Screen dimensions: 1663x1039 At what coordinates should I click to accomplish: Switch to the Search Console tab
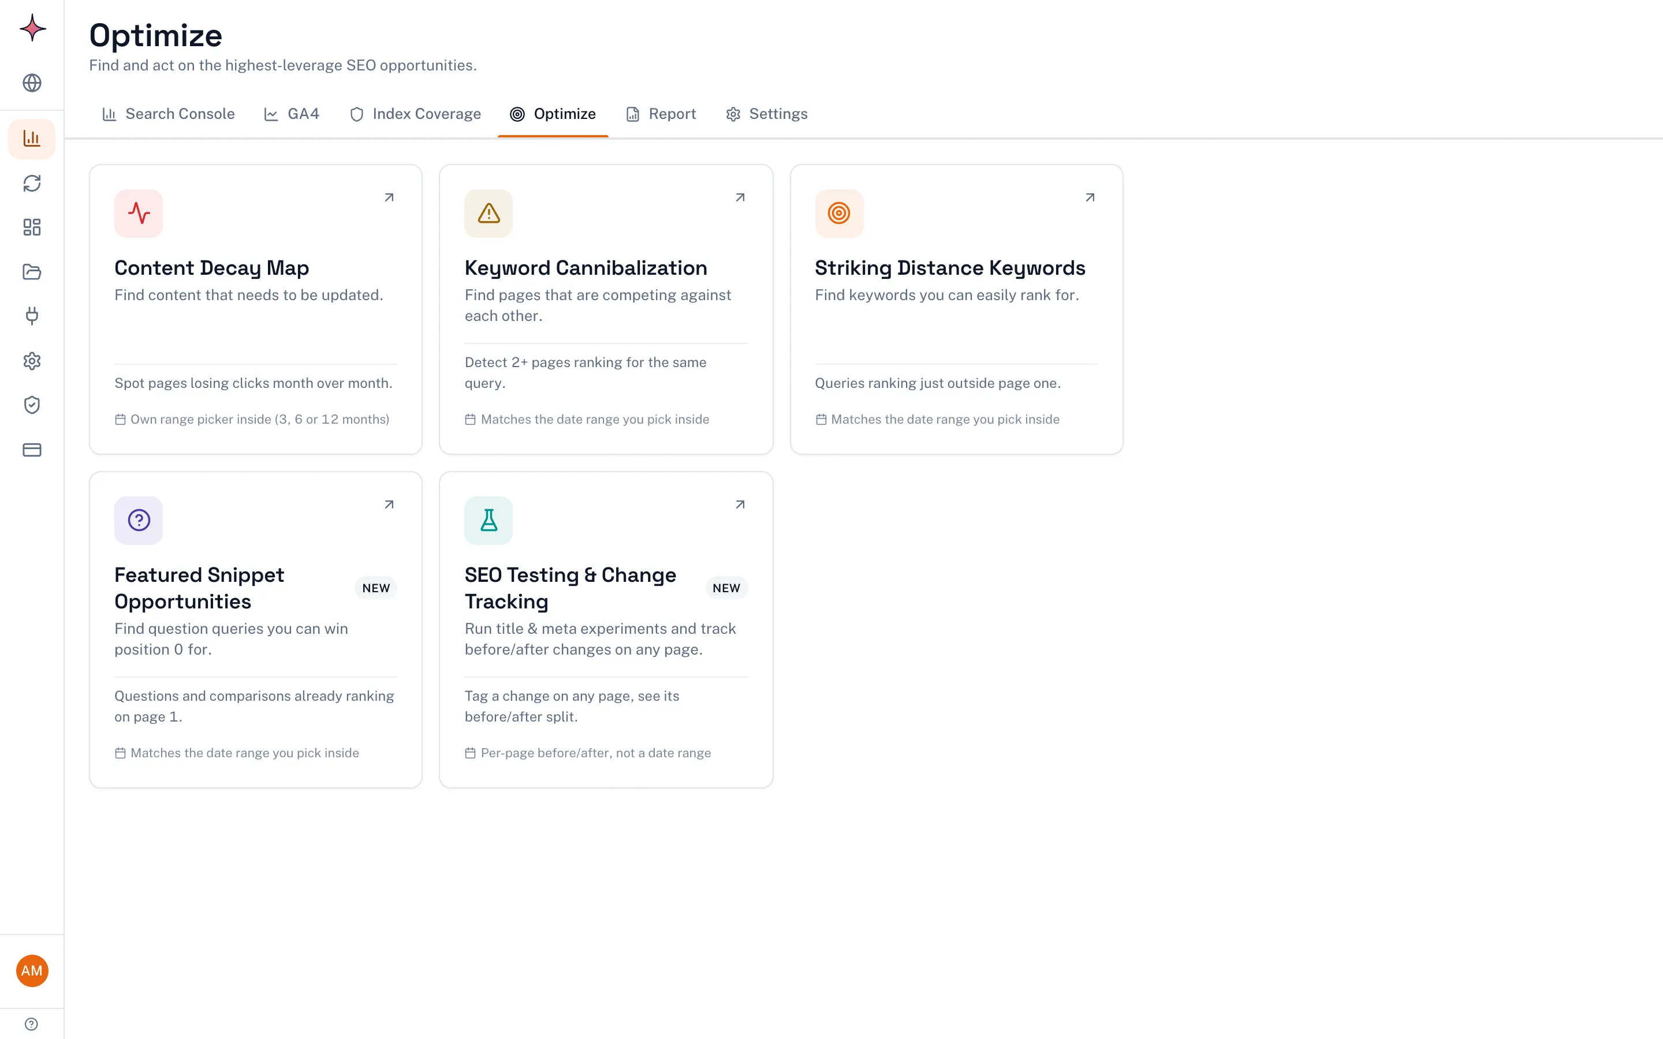[x=169, y=114]
